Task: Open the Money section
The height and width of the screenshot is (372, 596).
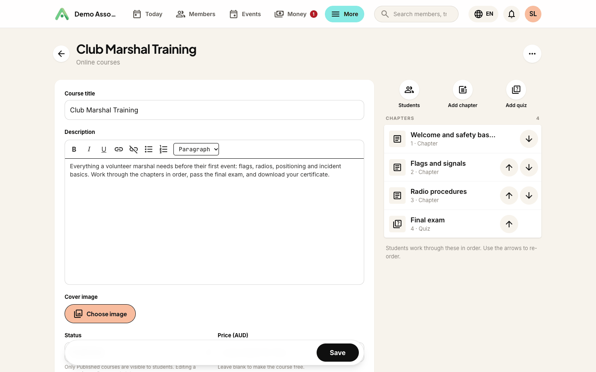Action: tap(296, 14)
